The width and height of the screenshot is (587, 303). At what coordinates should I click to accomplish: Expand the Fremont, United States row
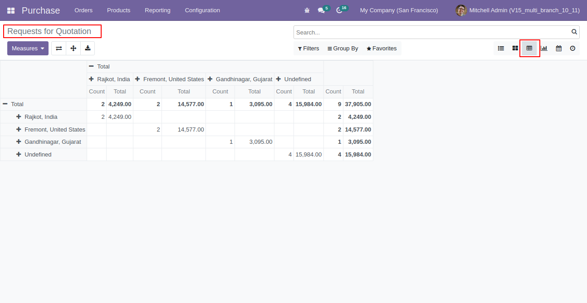(44, 130)
